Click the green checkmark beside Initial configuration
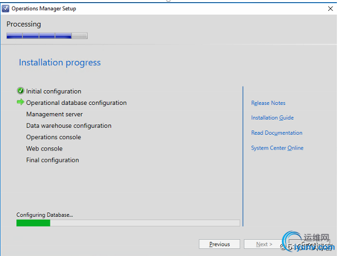The image size is (338, 256). [x=21, y=91]
